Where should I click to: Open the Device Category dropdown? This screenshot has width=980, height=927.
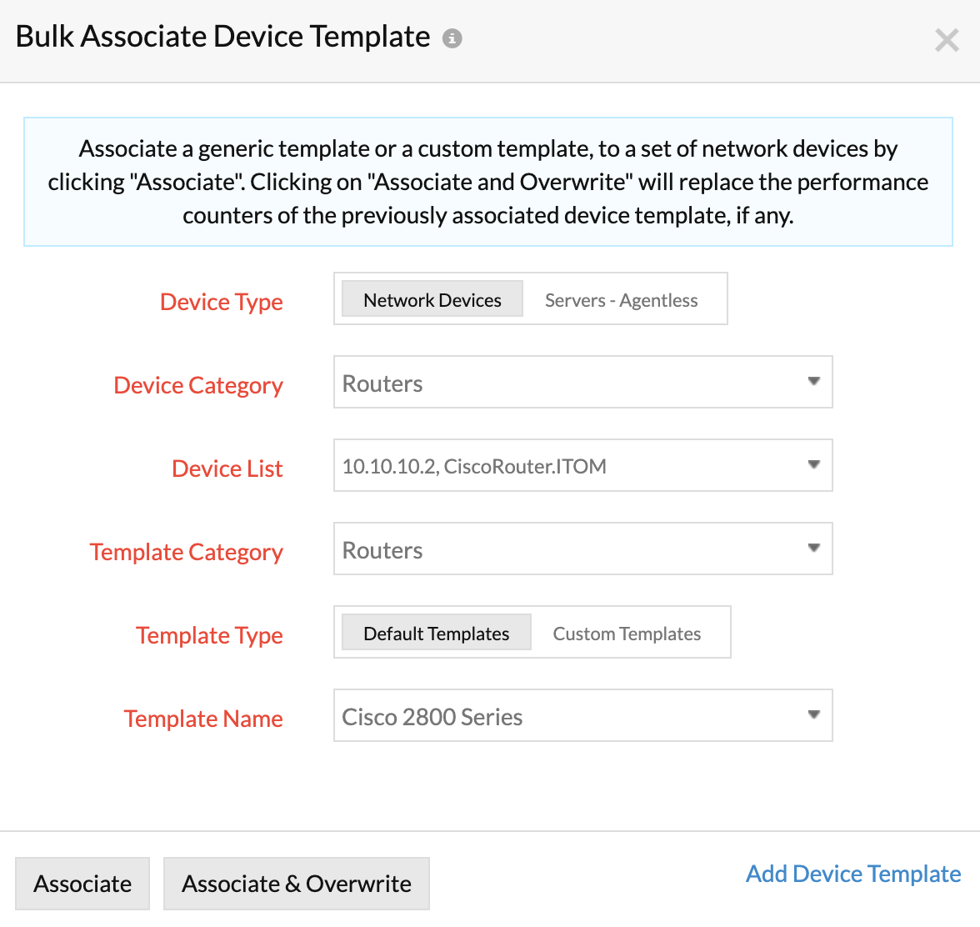(583, 382)
